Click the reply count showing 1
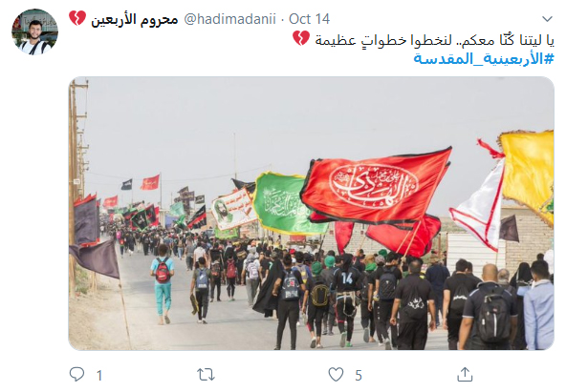The image size is (566, 392). [x=99, y=376]
